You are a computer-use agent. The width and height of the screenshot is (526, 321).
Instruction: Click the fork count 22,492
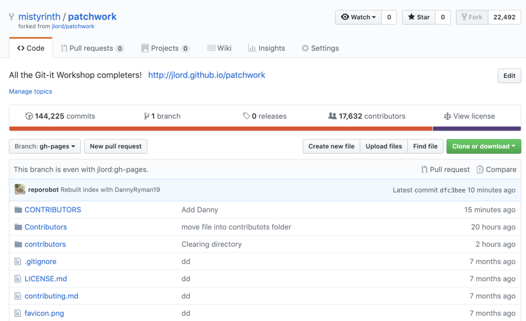click(x=504, y=17)
